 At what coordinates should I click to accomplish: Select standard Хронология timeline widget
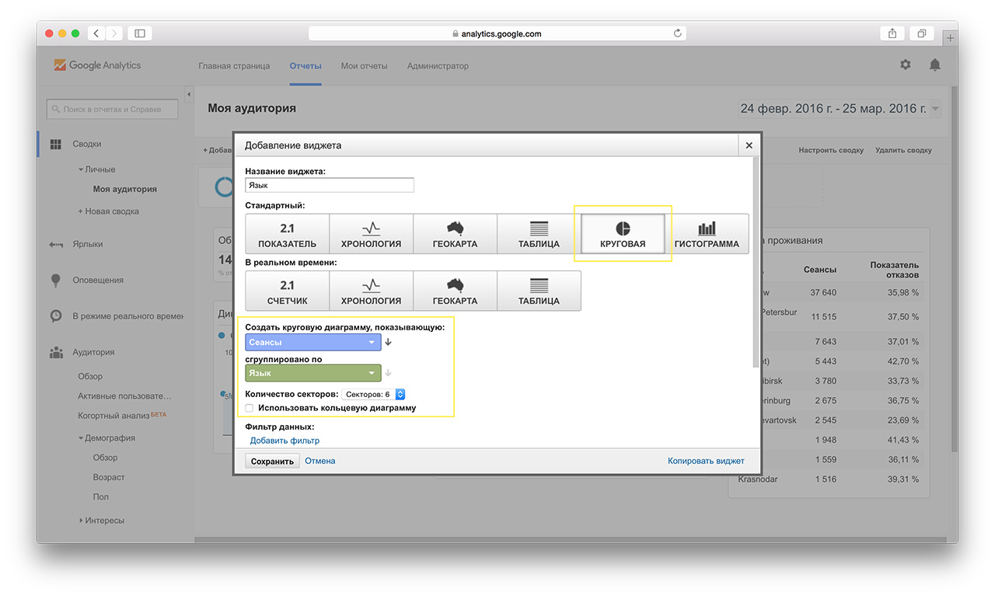click(371, 234)
